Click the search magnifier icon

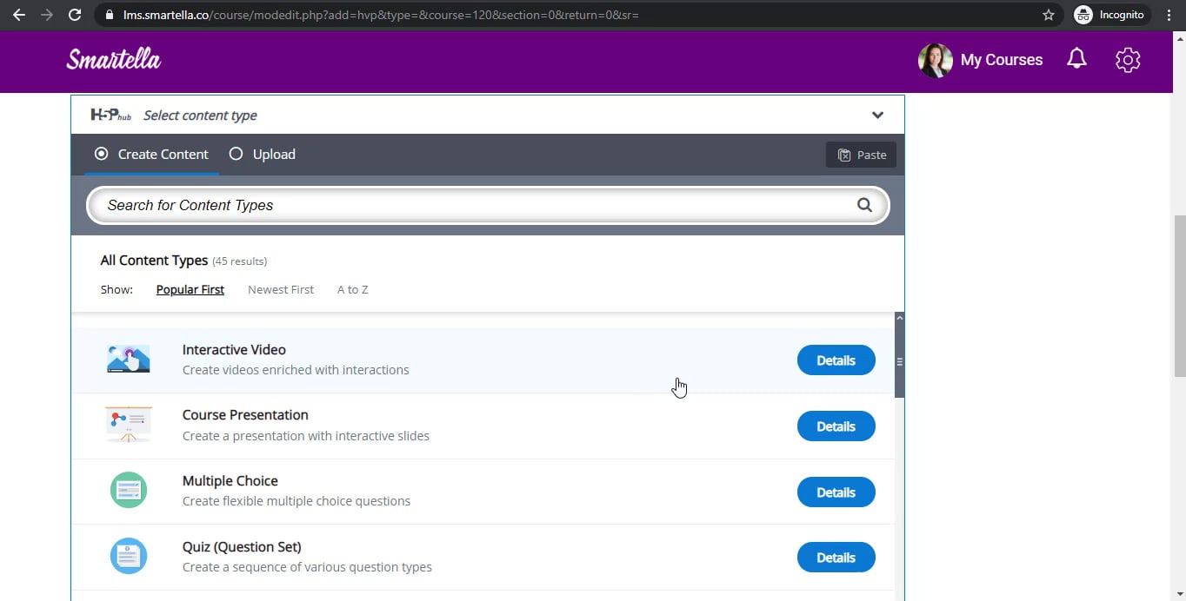coord(864,205)
